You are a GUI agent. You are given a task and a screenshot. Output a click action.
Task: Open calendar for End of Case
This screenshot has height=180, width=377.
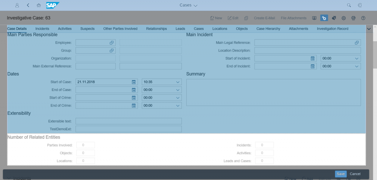point(134,90)
